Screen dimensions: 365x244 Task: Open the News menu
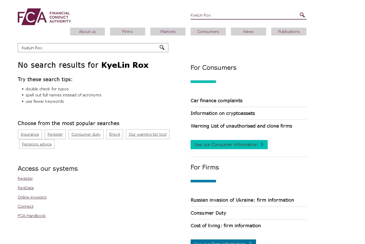[x=248, y=31]
